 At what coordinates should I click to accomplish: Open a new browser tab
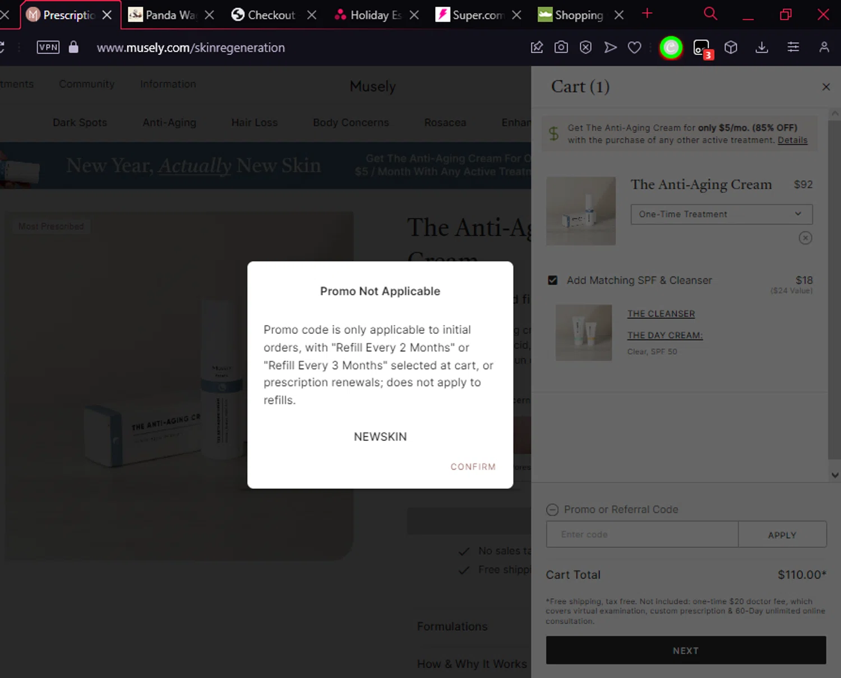(x=647, y=13)
